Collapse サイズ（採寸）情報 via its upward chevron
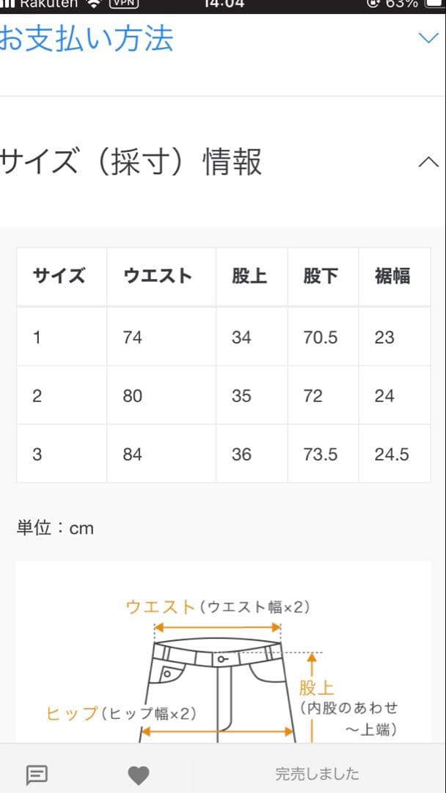Image resolution: width=446 pixels, height=793 pixels. click(x=428, y=161)
